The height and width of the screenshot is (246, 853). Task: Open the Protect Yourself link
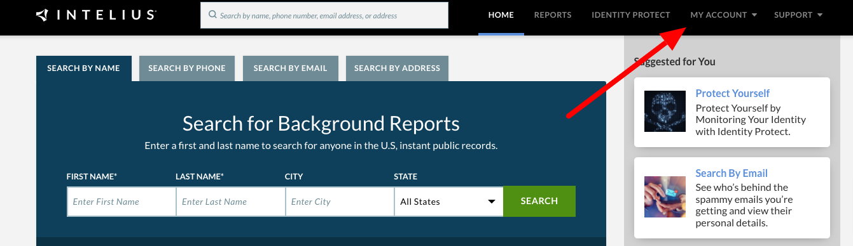point(733,93)
